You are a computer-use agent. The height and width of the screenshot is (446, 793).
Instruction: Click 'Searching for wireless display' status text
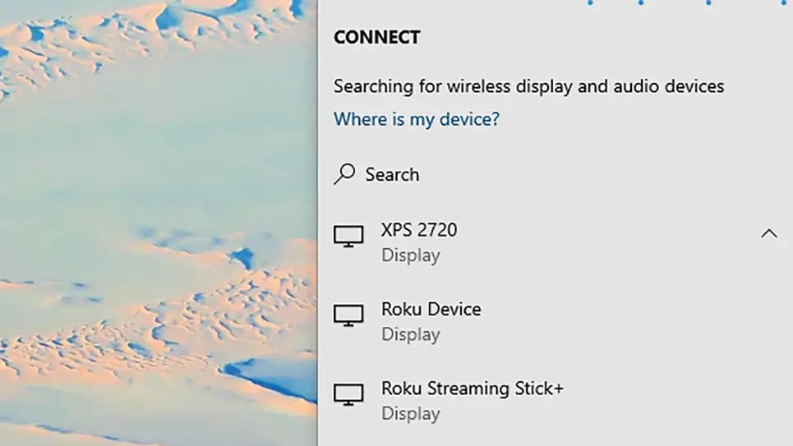pyautogui.click(x=528, y=86)
